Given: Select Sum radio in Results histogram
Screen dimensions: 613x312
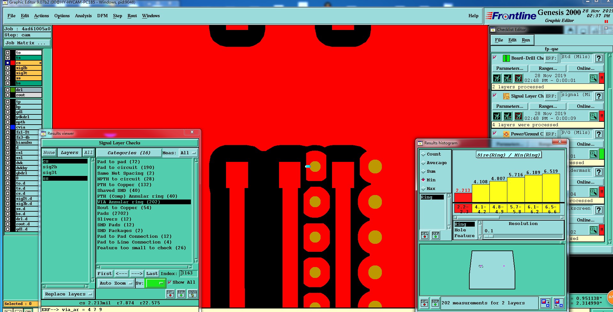Looking at the screenshot, I should coord(423,171).
